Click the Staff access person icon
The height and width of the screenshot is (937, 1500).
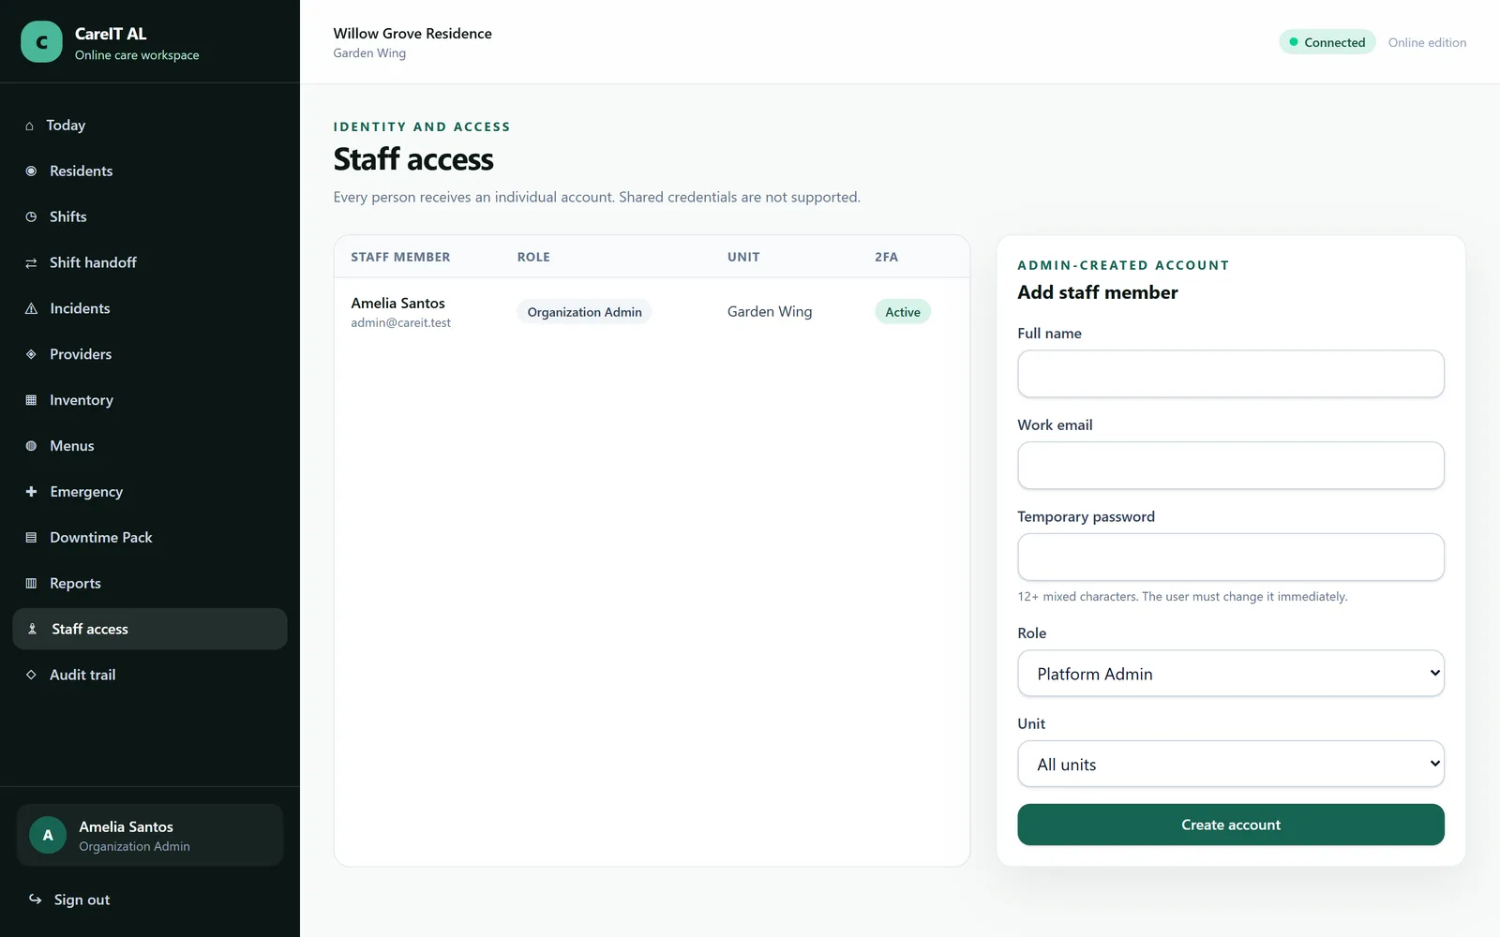click(x=32, y=629)
